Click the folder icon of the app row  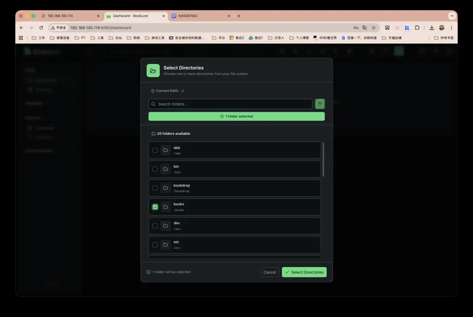click(x=166, y=150)
